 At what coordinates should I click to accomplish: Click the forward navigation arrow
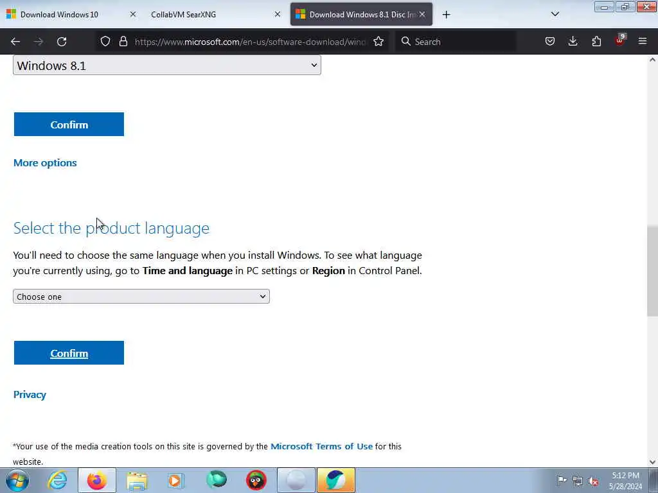tap(39, 42)
